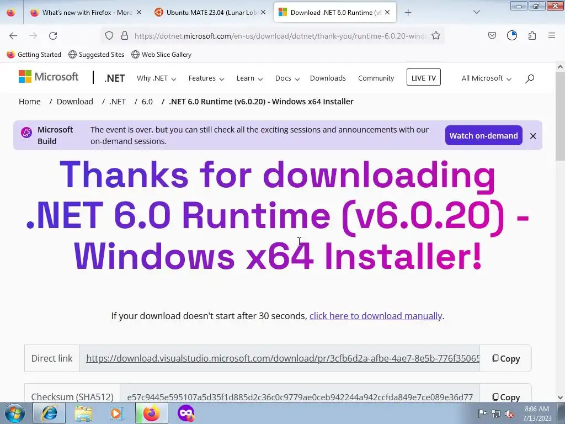Copy the Direct link
The width and height of the screenshot is (565, 424).
click(x=506, y=358)
